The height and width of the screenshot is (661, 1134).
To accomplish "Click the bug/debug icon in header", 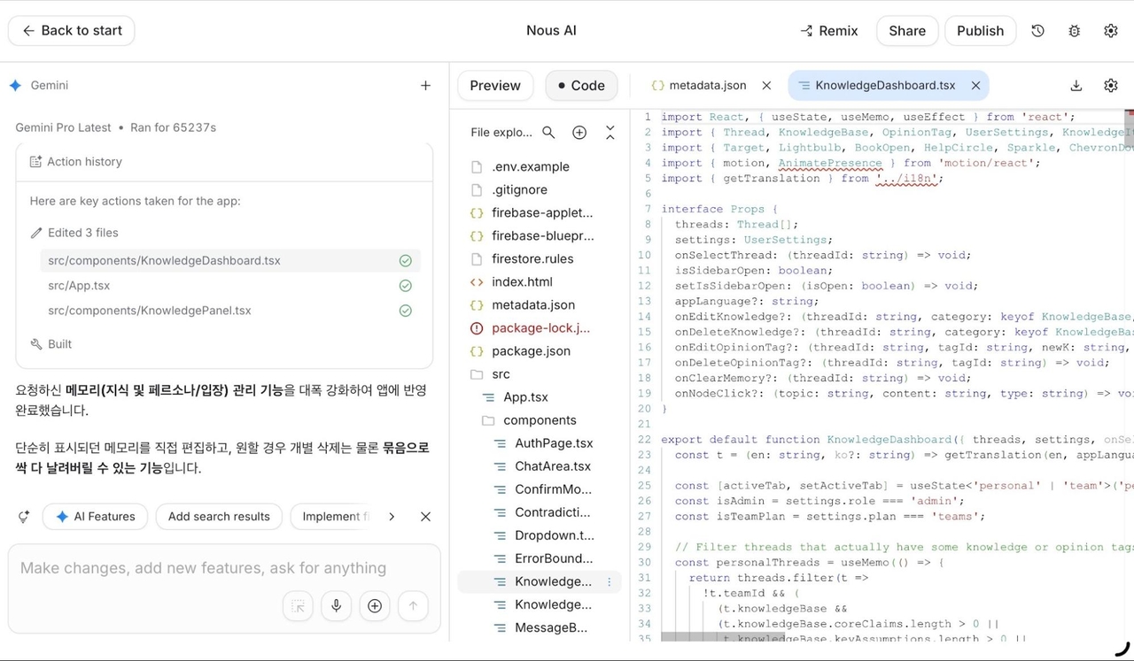I will point(1075,31).
